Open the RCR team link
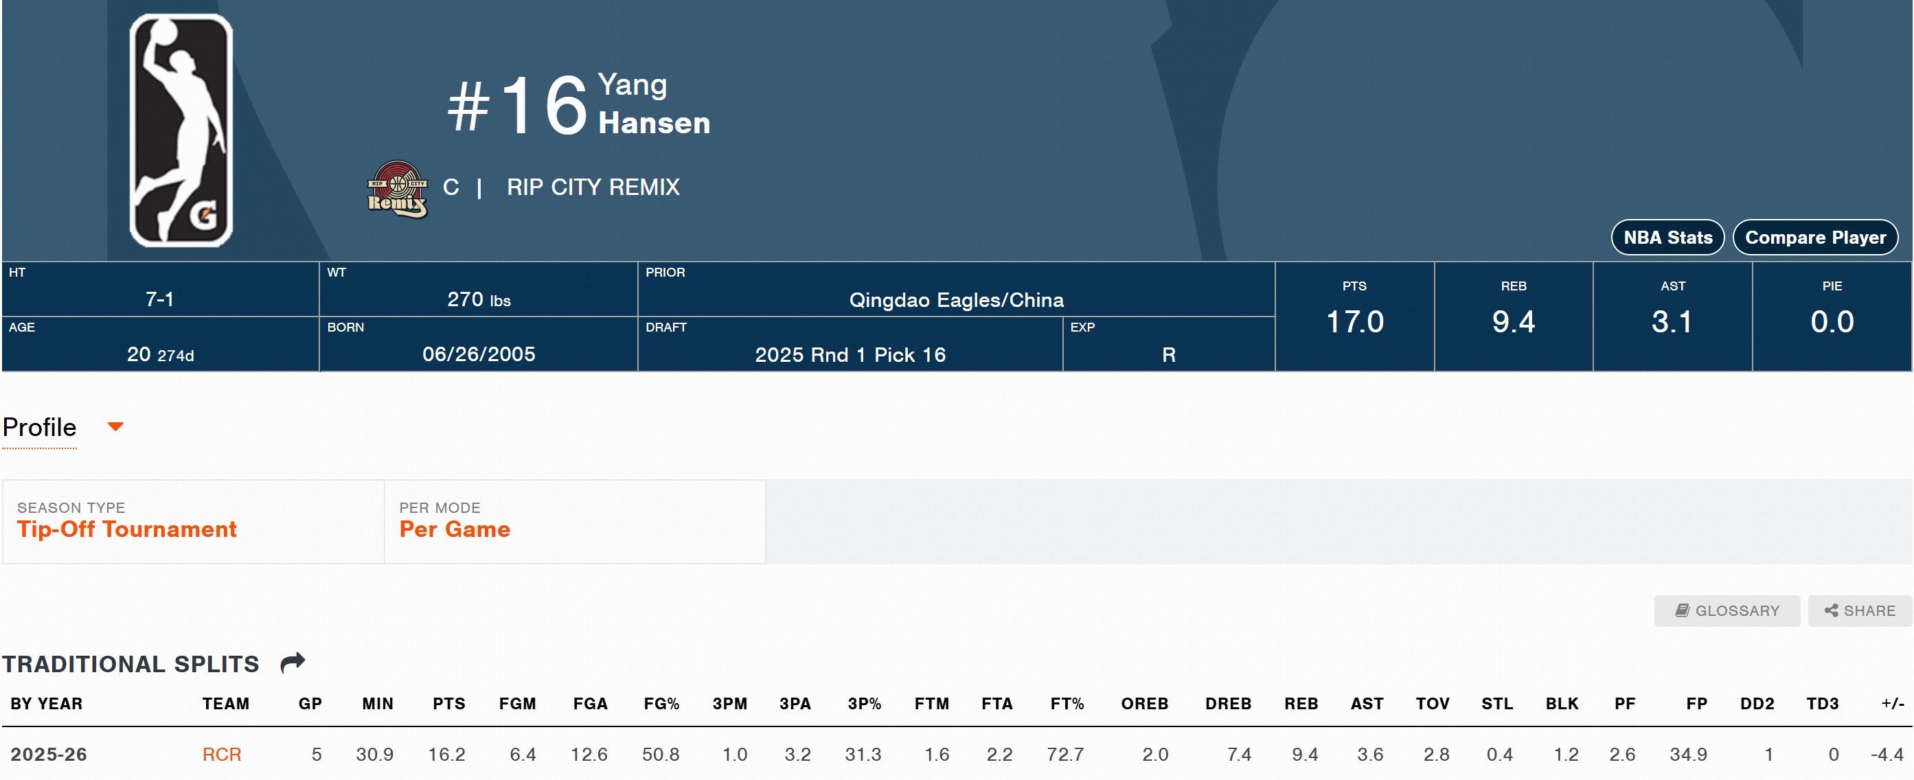The height and width of the screenshot is (780, 1914). [x=221, y=754]
